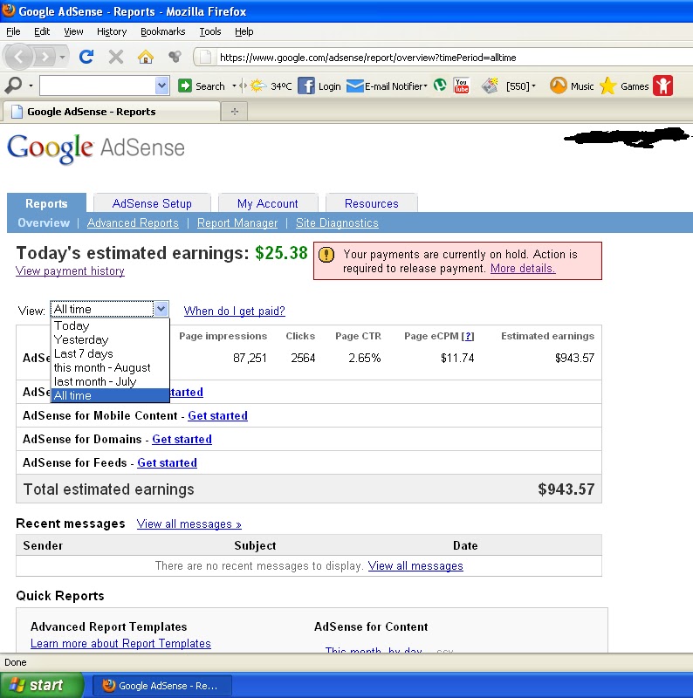This screenshot has height=698, width=693.
Task: Click the Page eCPM [?] help link
Action: pyautogui.click(x=468, y=336)
